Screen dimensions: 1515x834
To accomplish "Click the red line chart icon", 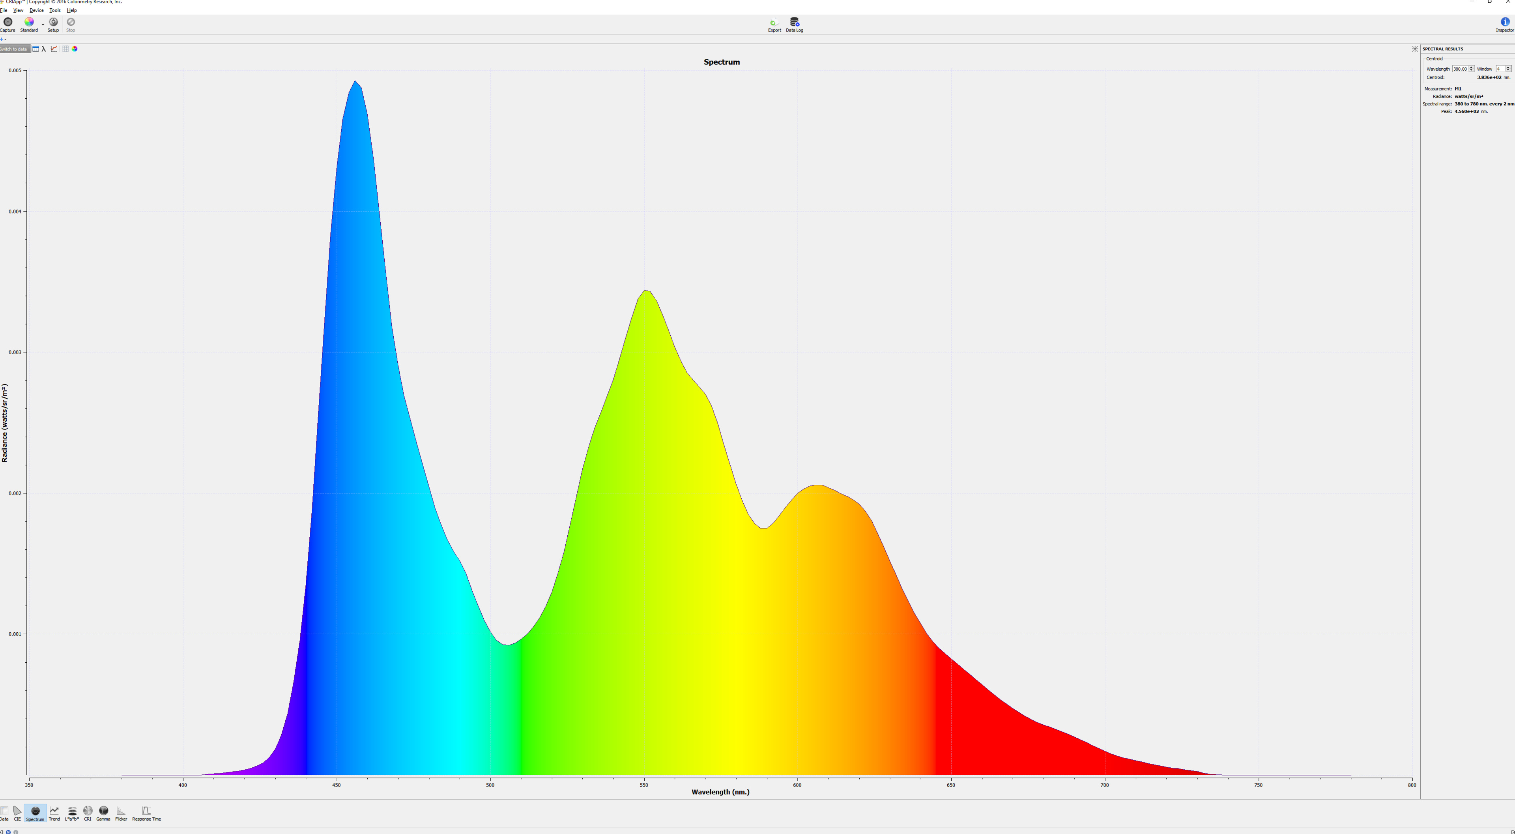I will pos(54,49).
